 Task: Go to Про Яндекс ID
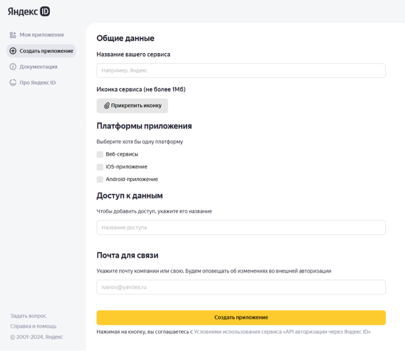pyautogui.click(x=33, y=83)
